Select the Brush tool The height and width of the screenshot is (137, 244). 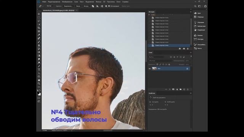(39, 42)
